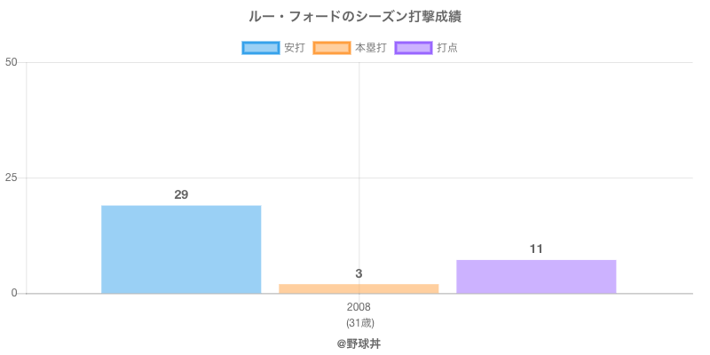Click the value label 3 above orange bar
The width and height of the screenshot is (710, 355).
359,273
